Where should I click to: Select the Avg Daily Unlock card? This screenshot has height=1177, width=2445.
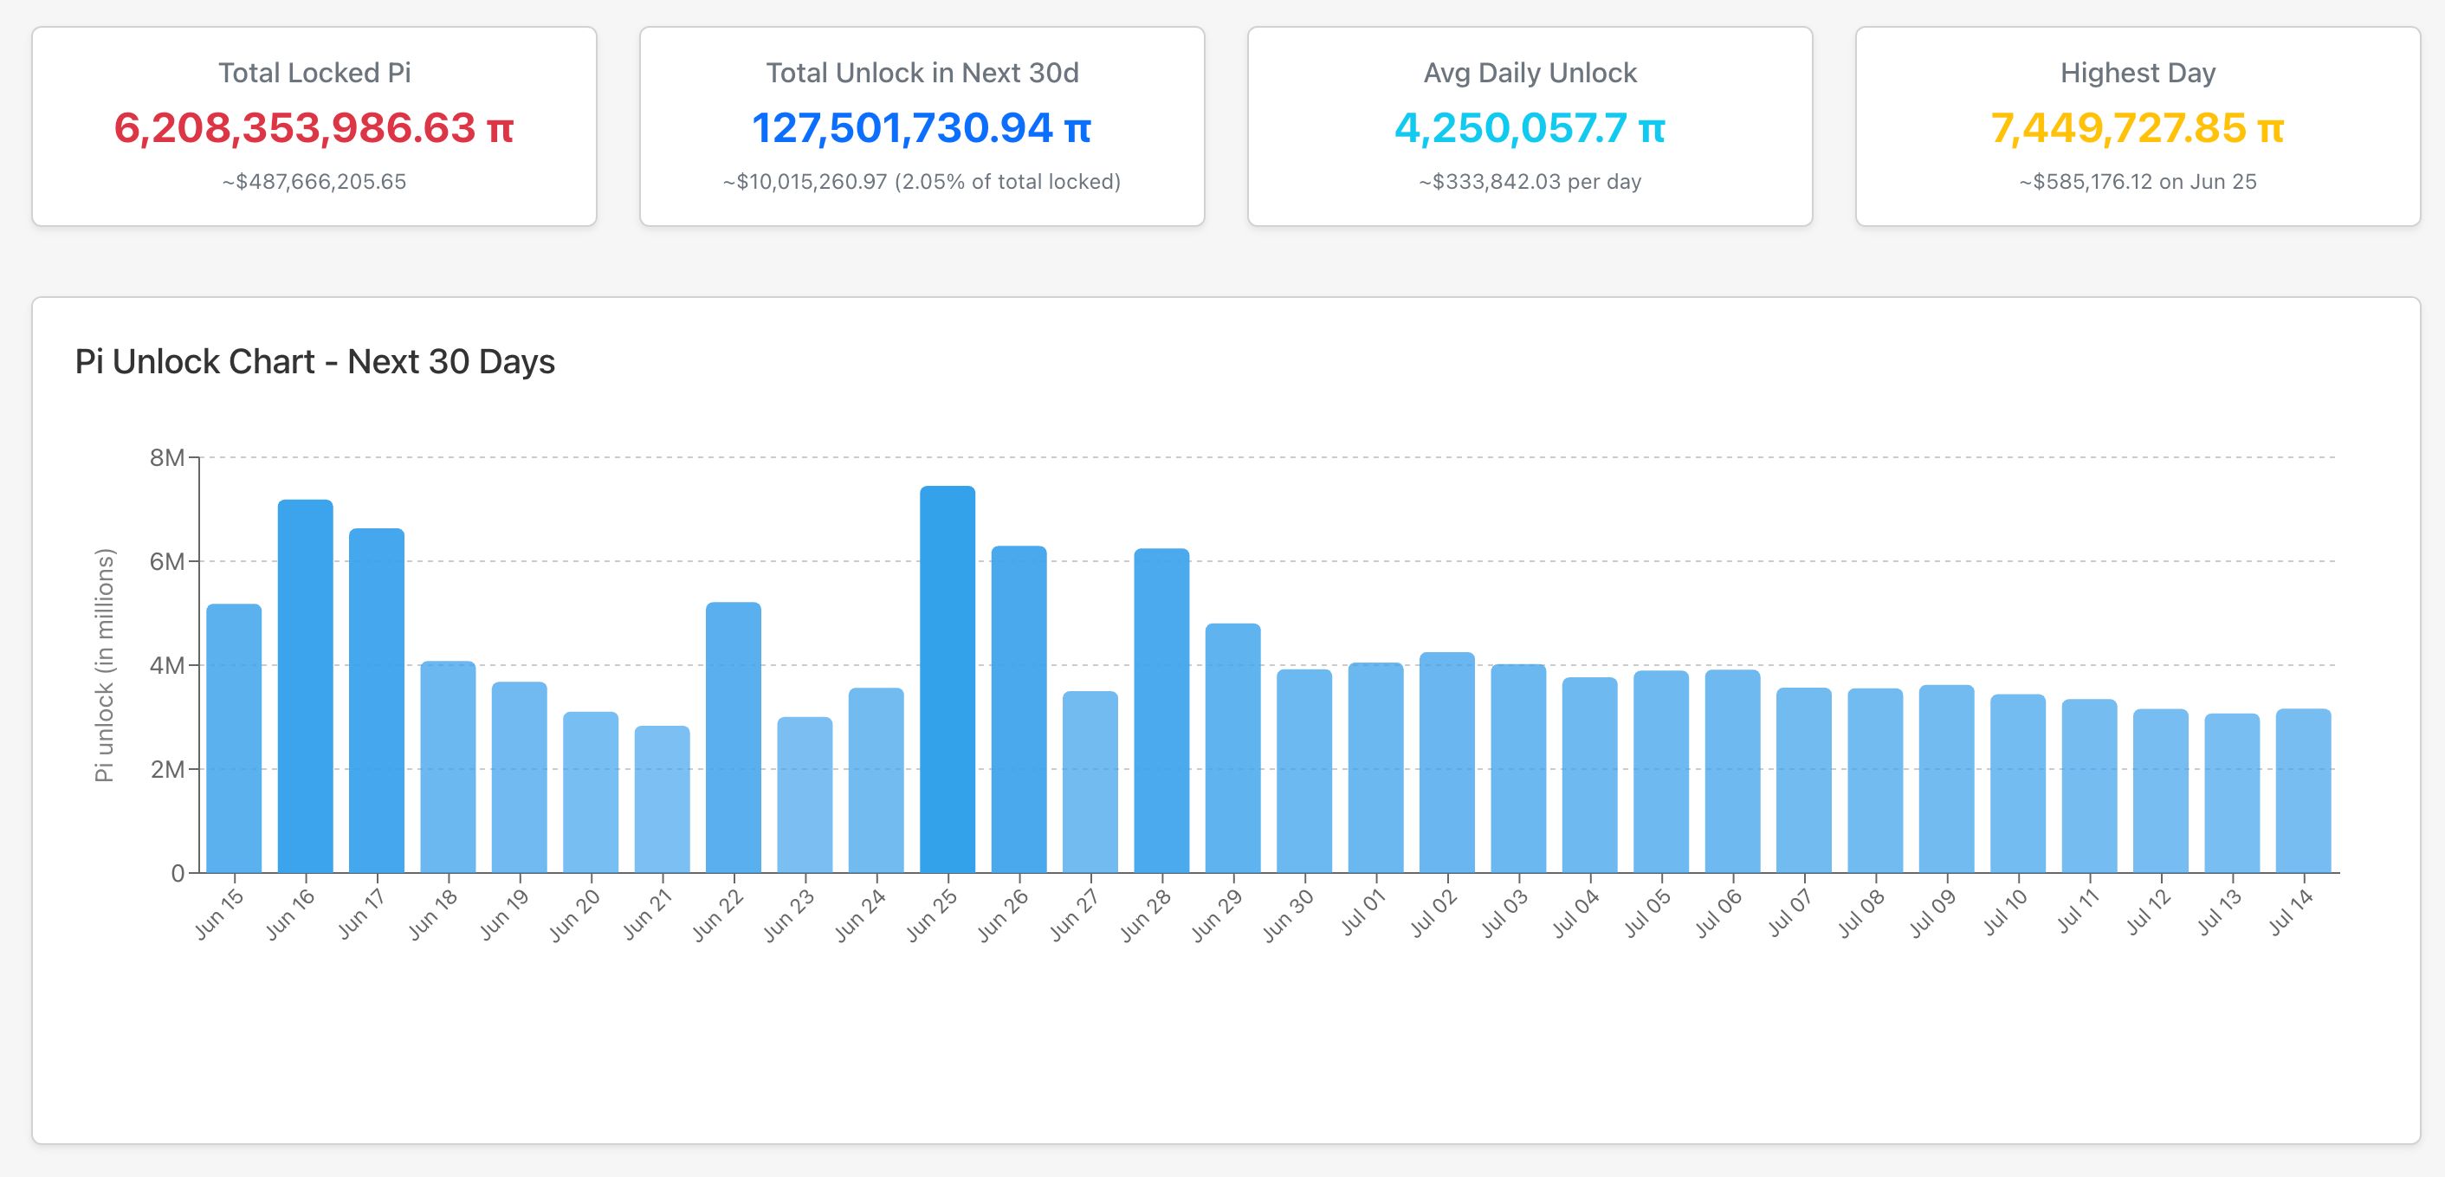tap(1530, 126)
